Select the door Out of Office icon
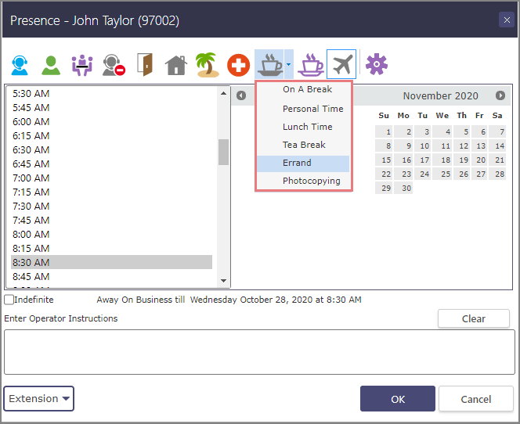Image resolution: width=520 pixels, height=424 pixels. coord(145,65)
